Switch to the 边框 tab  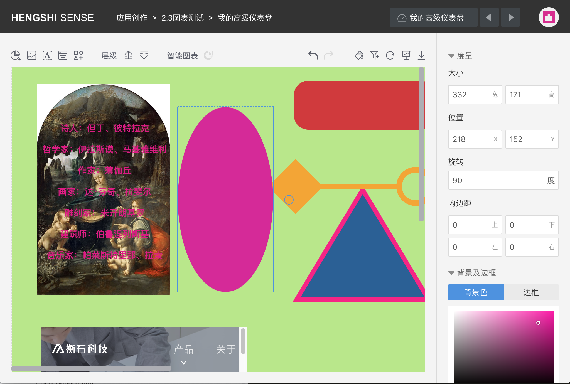(531, 292)
